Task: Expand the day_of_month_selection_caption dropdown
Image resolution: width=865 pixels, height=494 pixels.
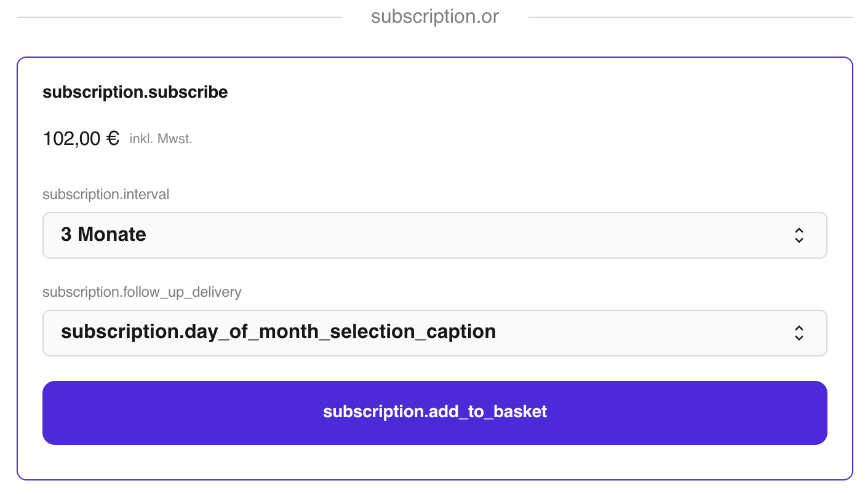Action: (434, 333)
